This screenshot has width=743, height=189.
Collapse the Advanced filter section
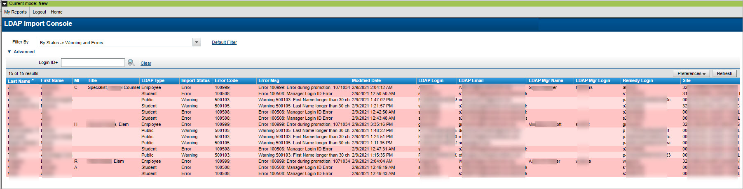coord(9,52)
